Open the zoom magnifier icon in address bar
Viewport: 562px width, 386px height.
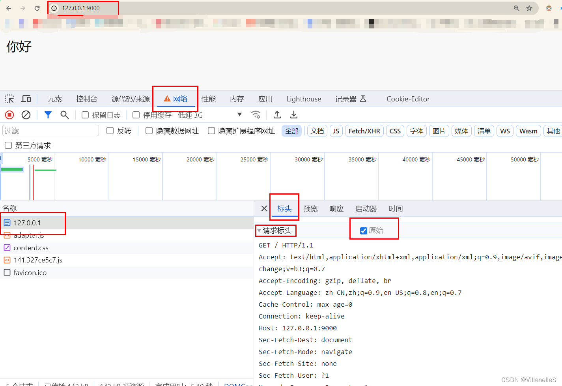pyautogui.click(x=516, y=8)
